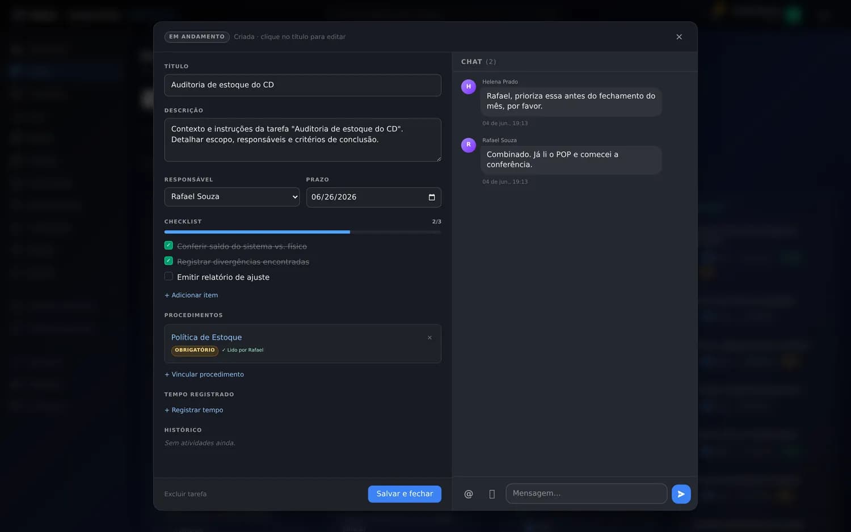
Task: Click the Prazo date field 06/26/2026
Action: click(x=374, y=197)
